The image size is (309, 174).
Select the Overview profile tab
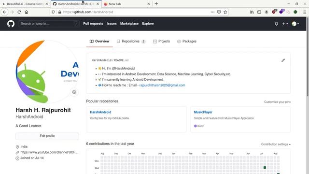99,42
